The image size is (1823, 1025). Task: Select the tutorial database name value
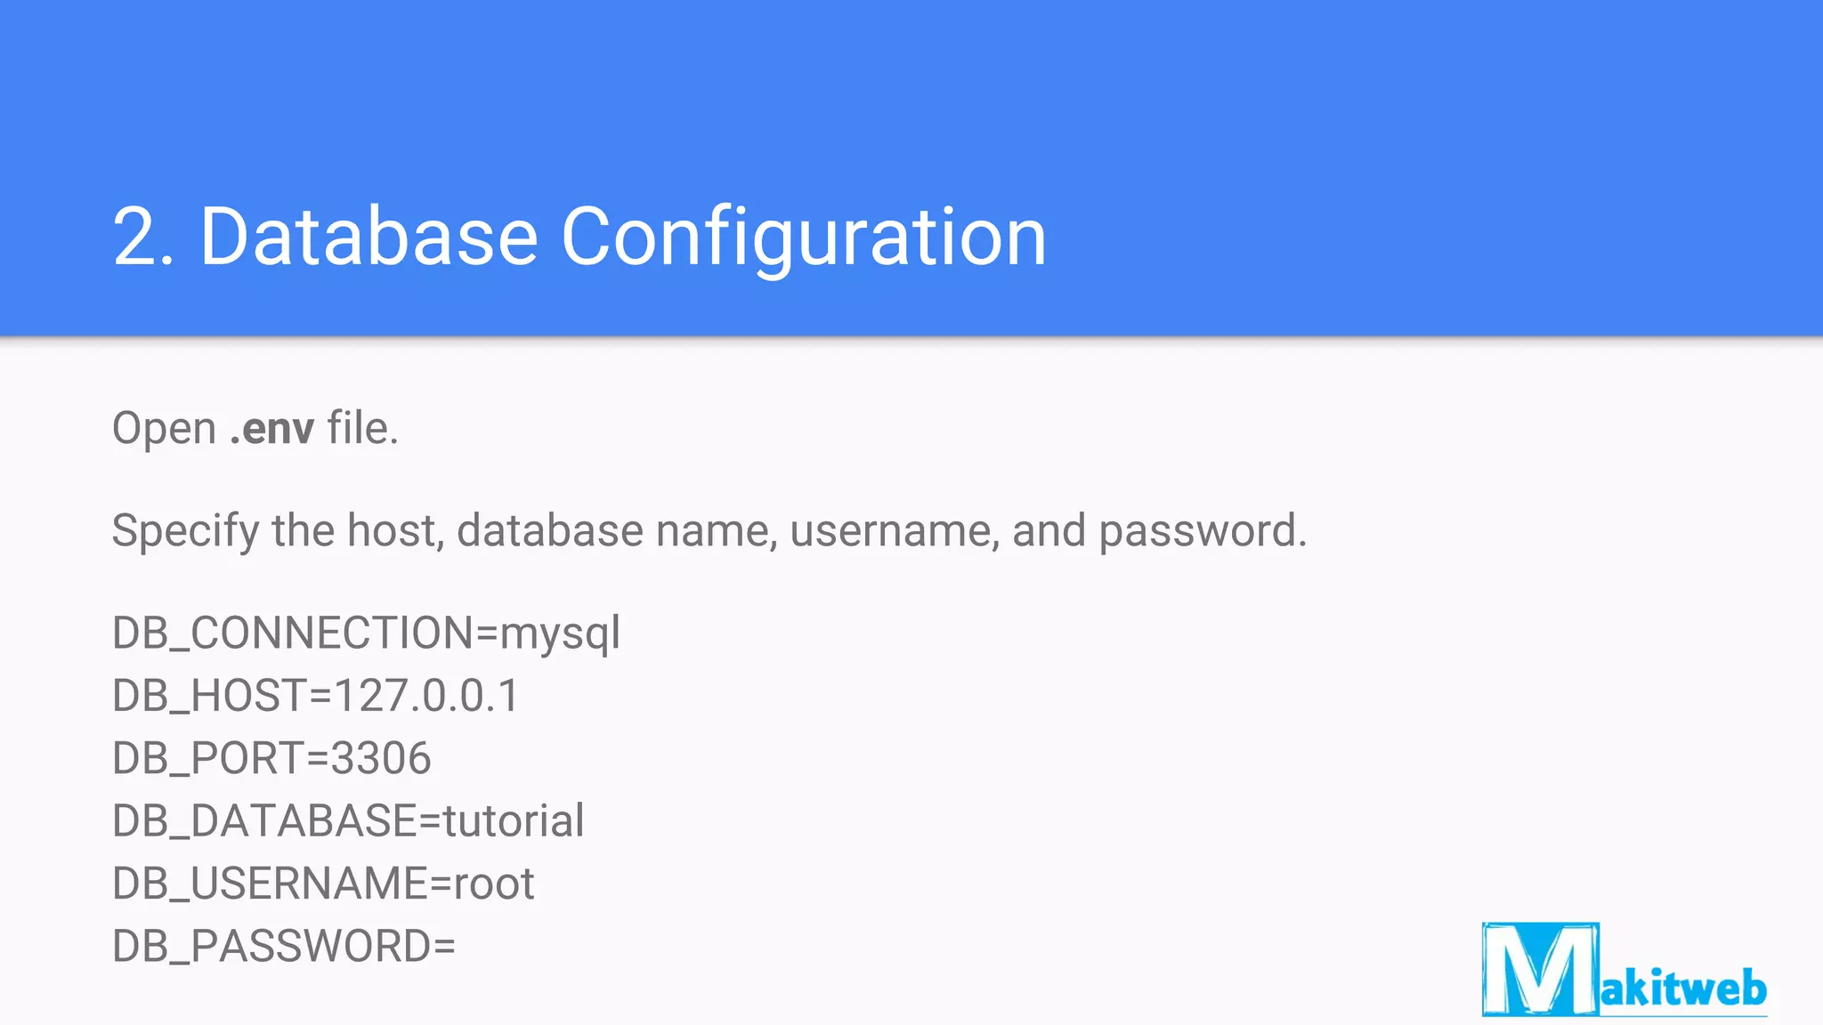tap(514, 821)
